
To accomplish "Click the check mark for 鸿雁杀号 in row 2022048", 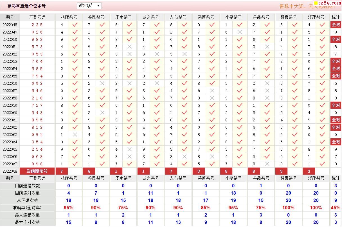I will point(75,25).
